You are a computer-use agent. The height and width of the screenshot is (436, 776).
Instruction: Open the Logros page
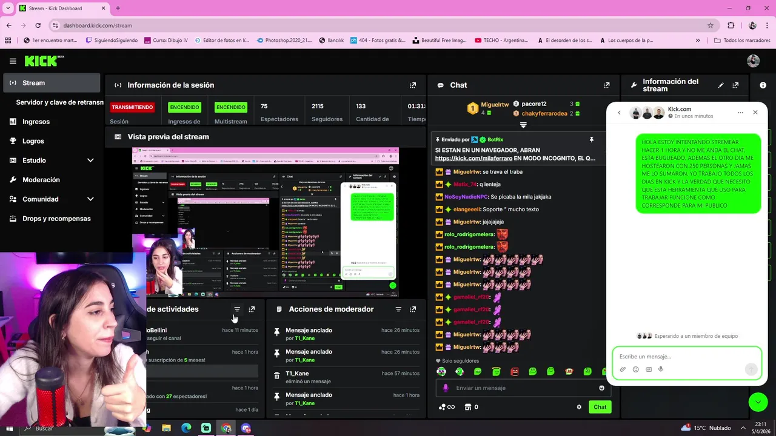33,141
